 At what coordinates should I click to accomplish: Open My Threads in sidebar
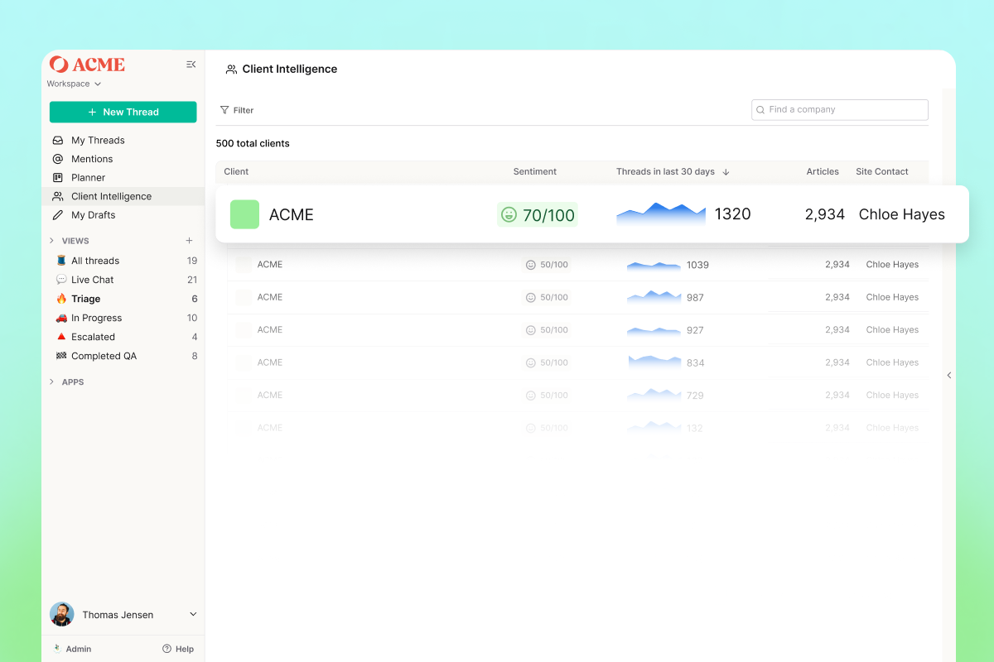(x=98, y=141)
